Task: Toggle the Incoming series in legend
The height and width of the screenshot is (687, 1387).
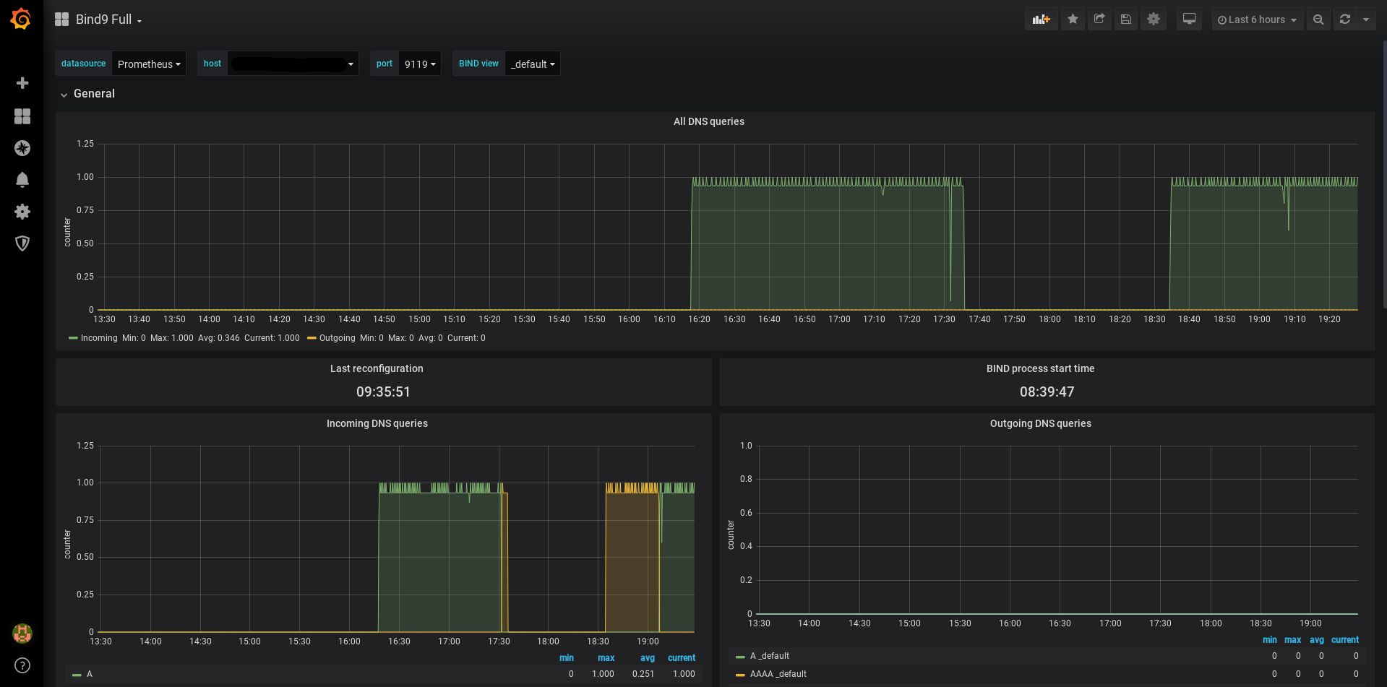Action: pos(98,338)
